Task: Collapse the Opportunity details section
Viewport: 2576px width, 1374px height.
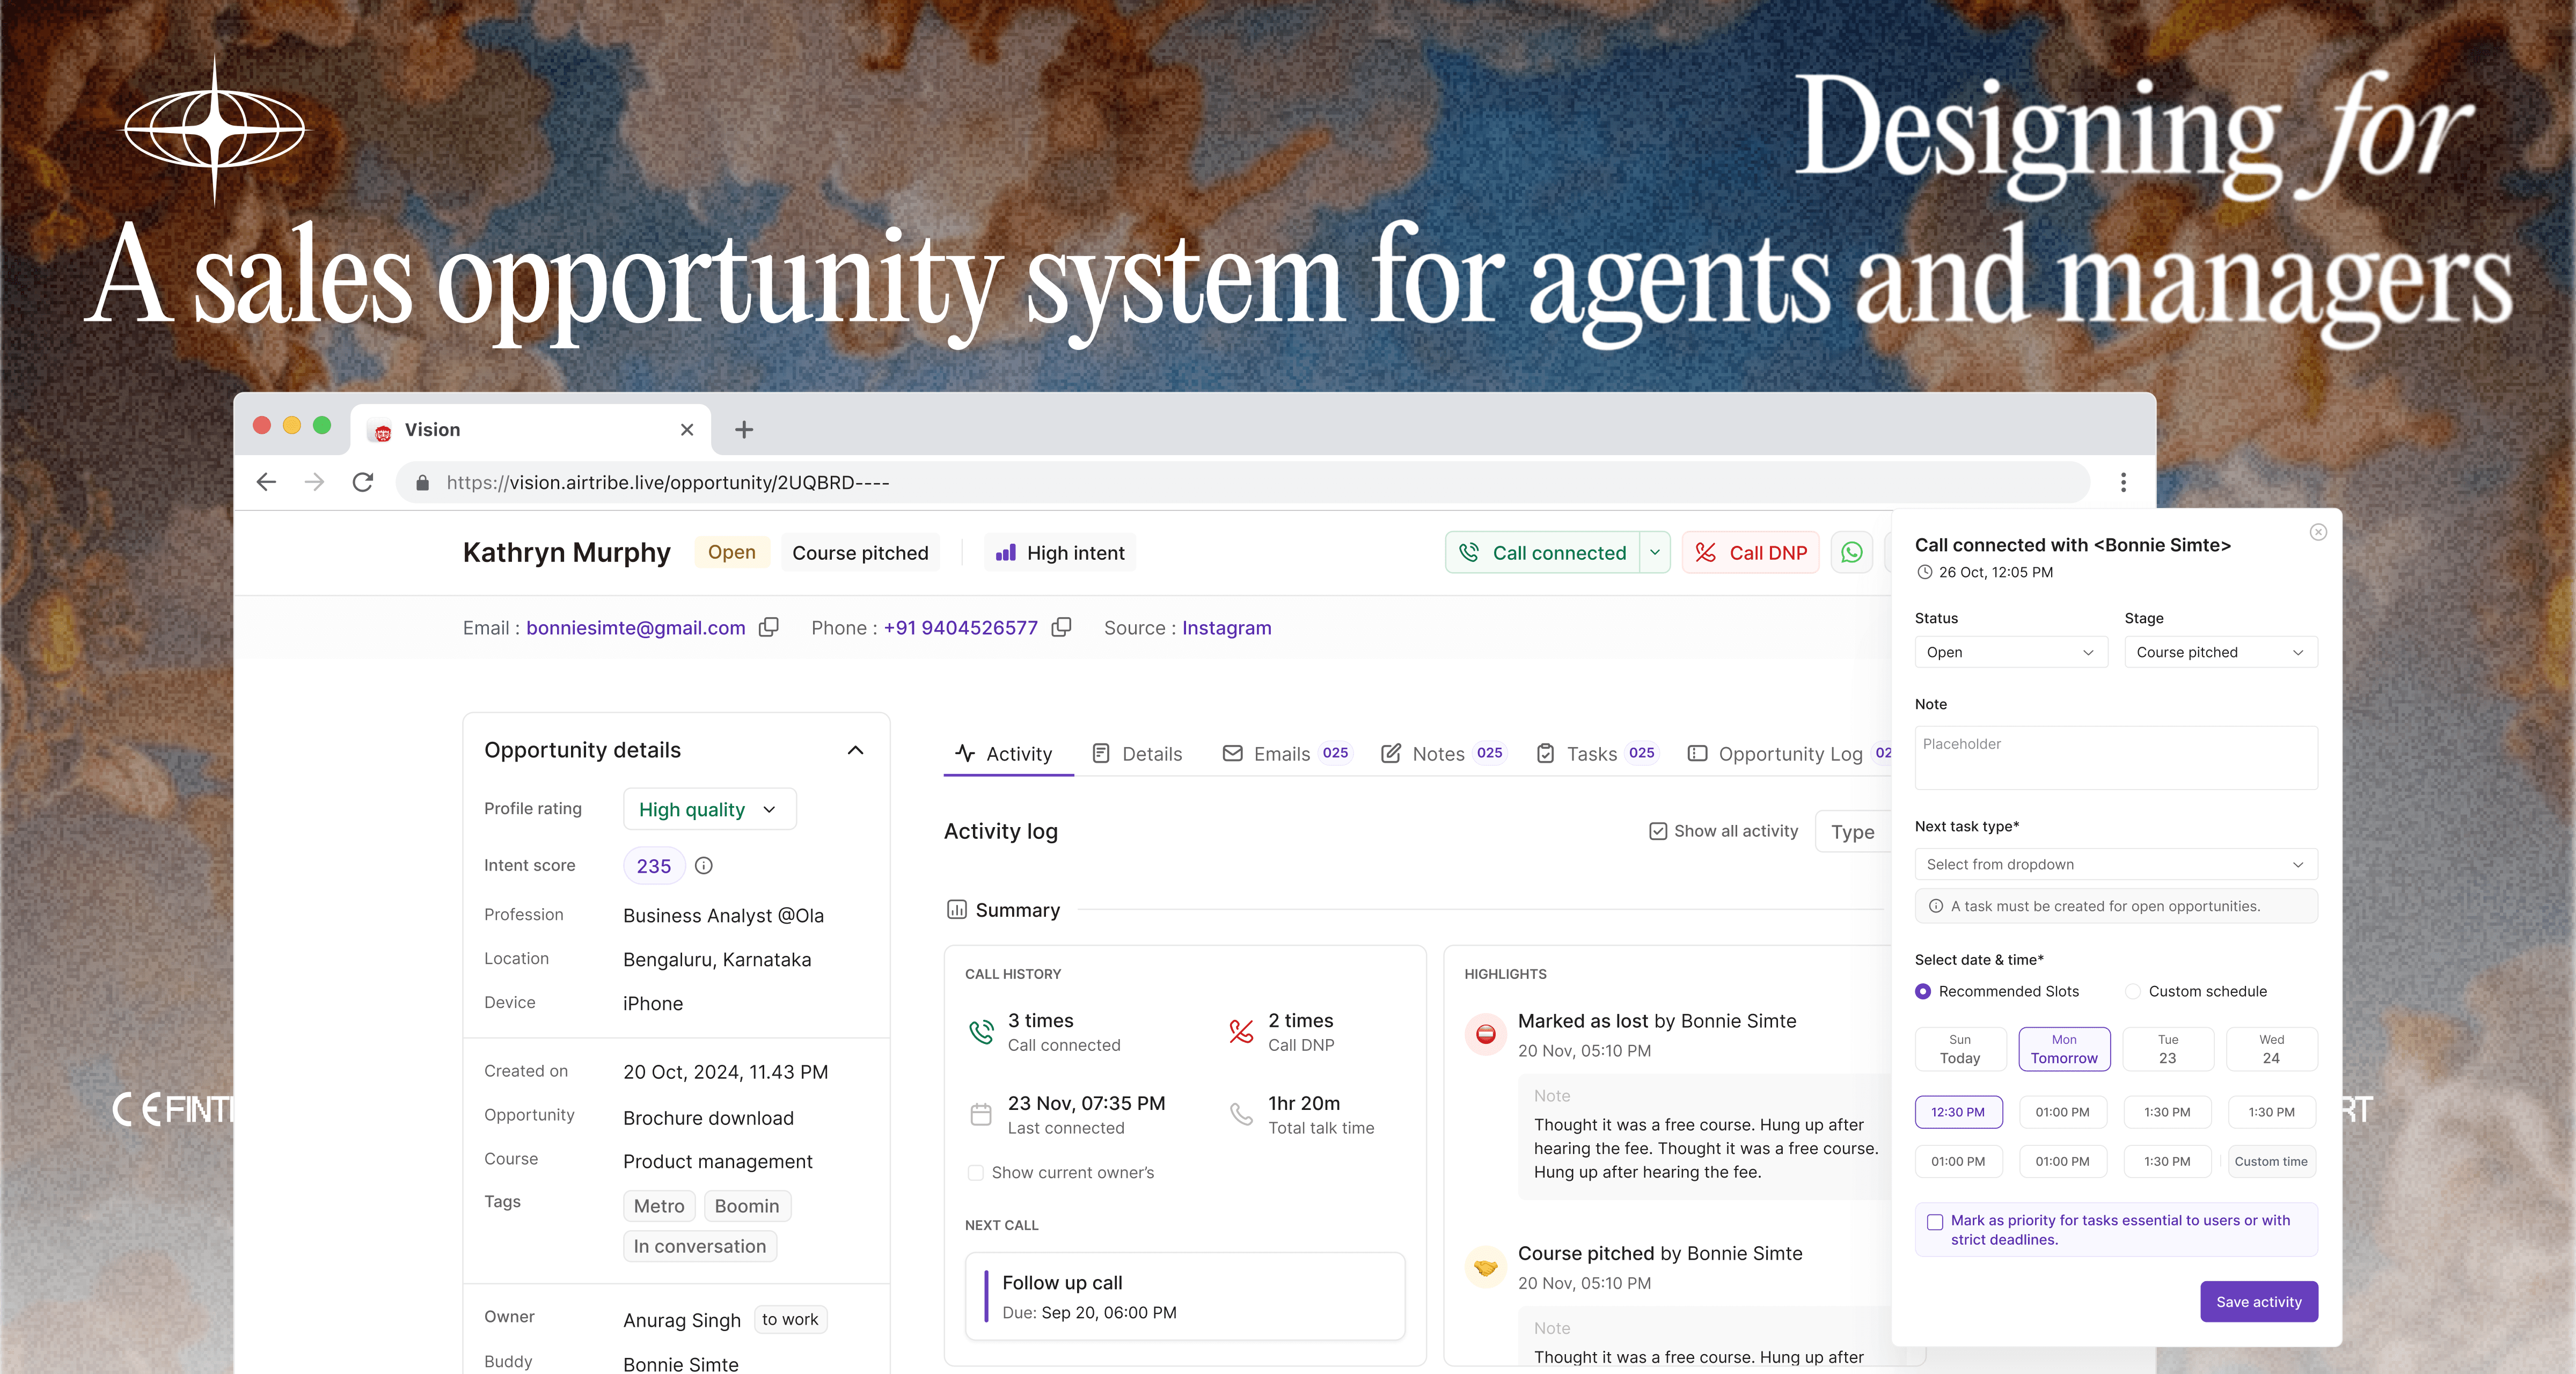Action: tap(855, 750)
